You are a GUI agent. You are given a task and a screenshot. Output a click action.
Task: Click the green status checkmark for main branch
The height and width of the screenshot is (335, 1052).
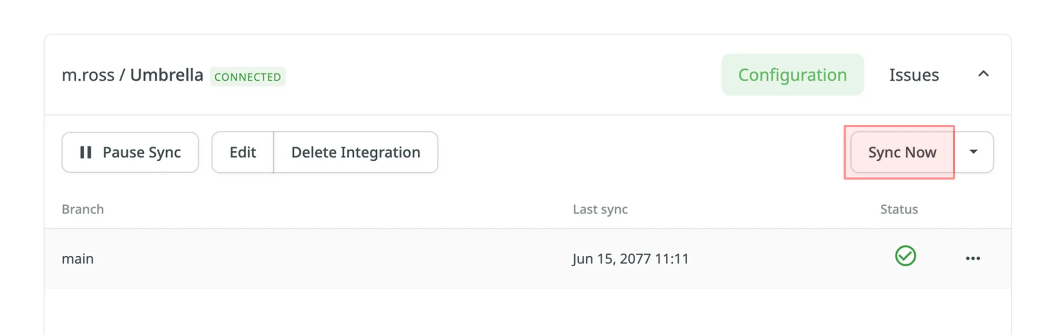[905, 257]
